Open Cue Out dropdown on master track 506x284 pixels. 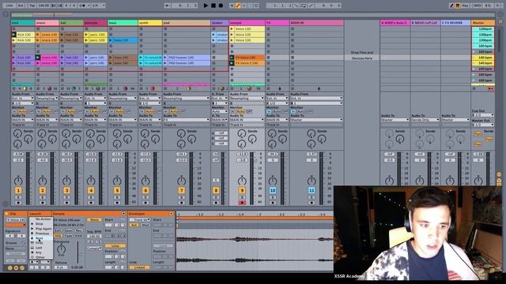pos(483,115)
